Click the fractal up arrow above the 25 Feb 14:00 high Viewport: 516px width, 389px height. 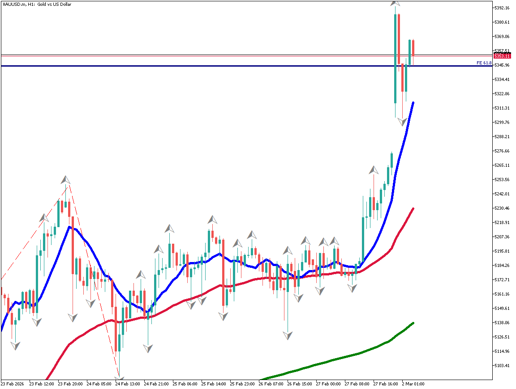(212, 220)
